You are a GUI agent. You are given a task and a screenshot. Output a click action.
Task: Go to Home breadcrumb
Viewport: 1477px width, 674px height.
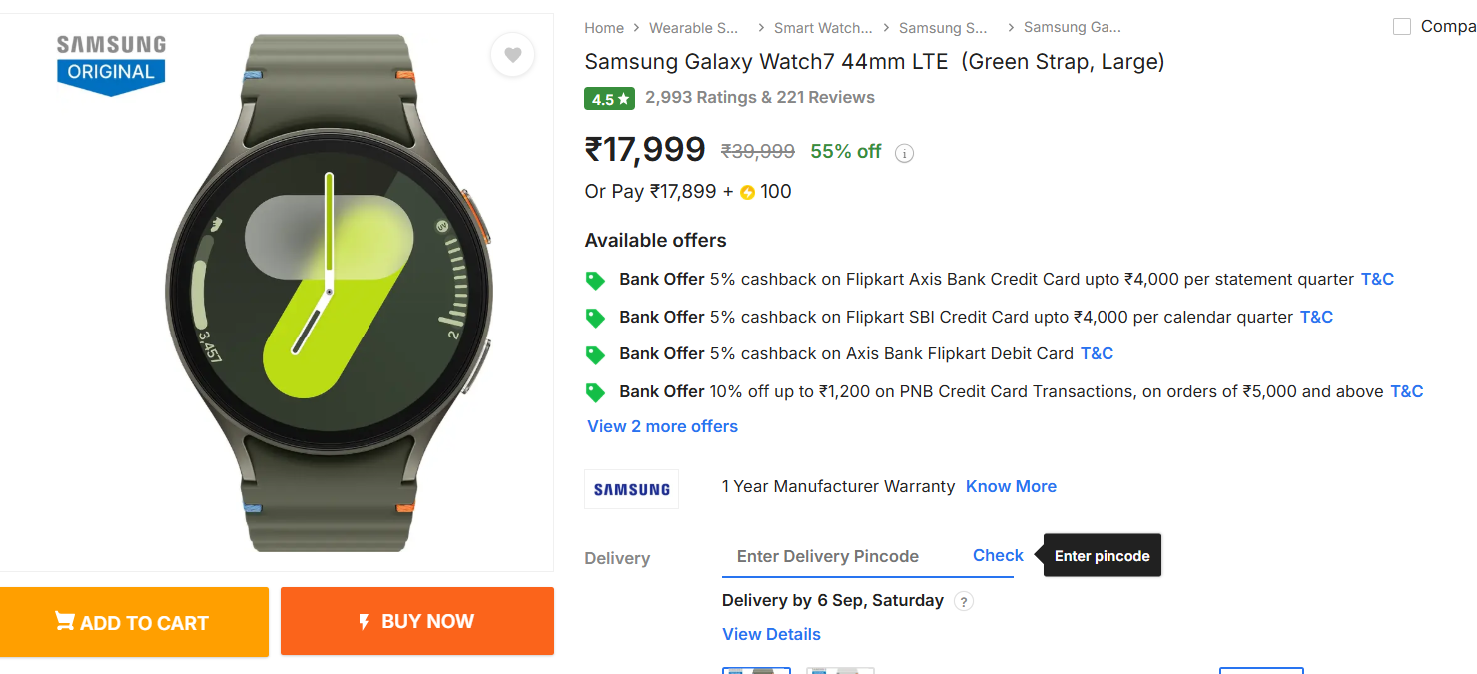pyautogui.click(x=604, y=28)
